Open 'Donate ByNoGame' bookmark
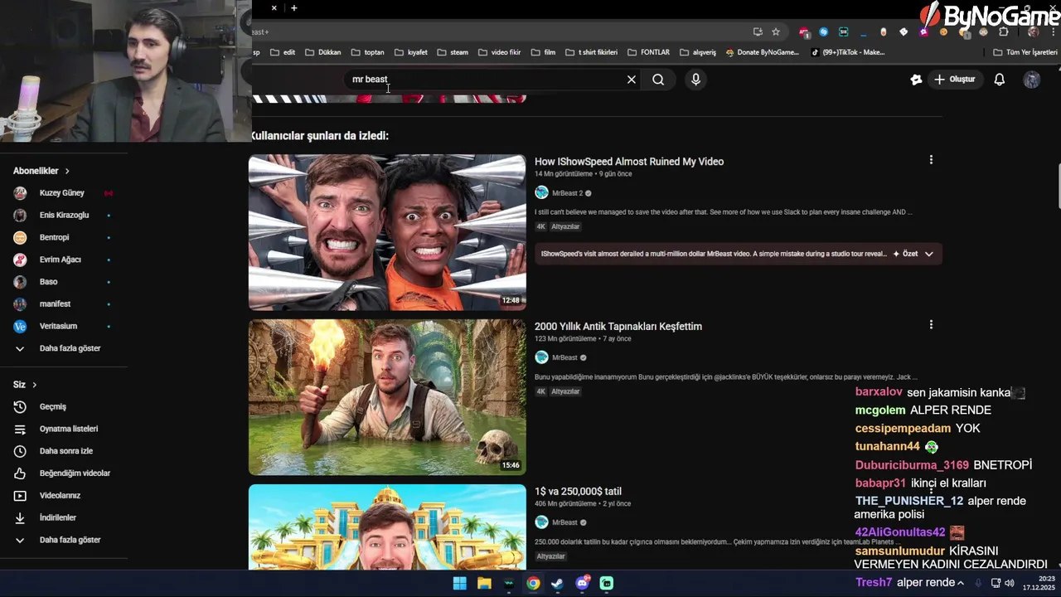This screenshot has width=1061, height=597. 762,52
